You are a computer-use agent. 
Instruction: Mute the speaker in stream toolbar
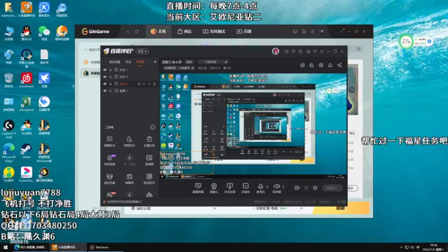tap(276, 188)
